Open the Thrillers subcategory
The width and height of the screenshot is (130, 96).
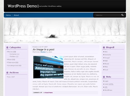[13, 56]
